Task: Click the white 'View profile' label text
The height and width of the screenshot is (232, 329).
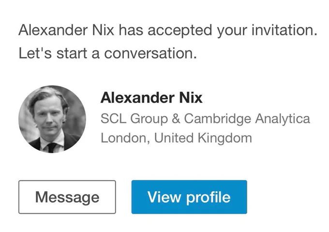Action: point(189,197)
